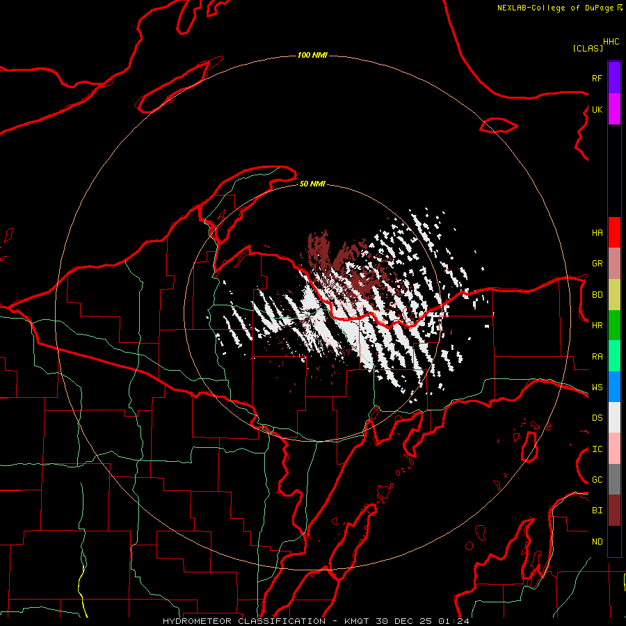Click the BI dark red legend swatch
This screenshot has width=626, height=626.
point(614,511)
